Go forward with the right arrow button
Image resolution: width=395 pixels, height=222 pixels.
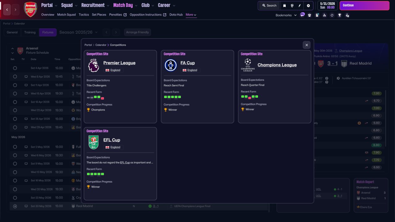(16, 10)
